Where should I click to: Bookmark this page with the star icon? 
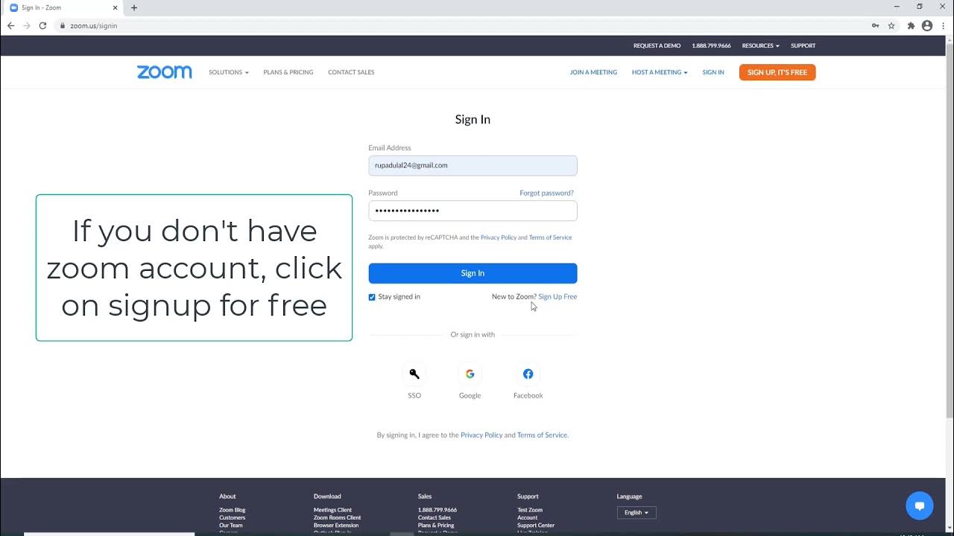pos(891,25)
